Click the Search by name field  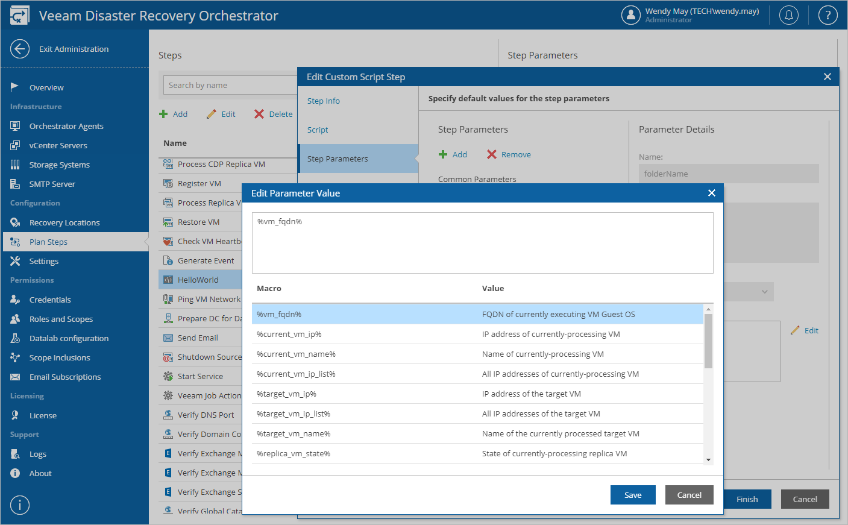point(230,85)
